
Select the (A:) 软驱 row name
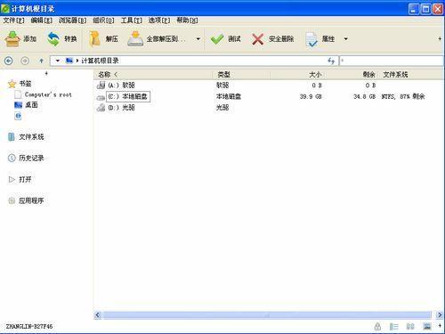121,86
